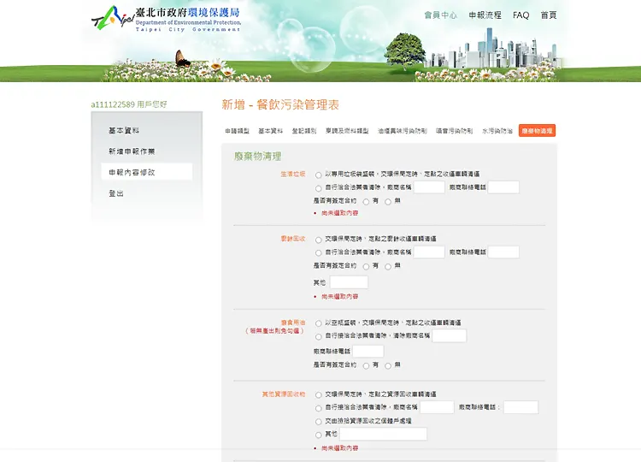Select the 廢棄物清理 tab

tap(537, 131)
